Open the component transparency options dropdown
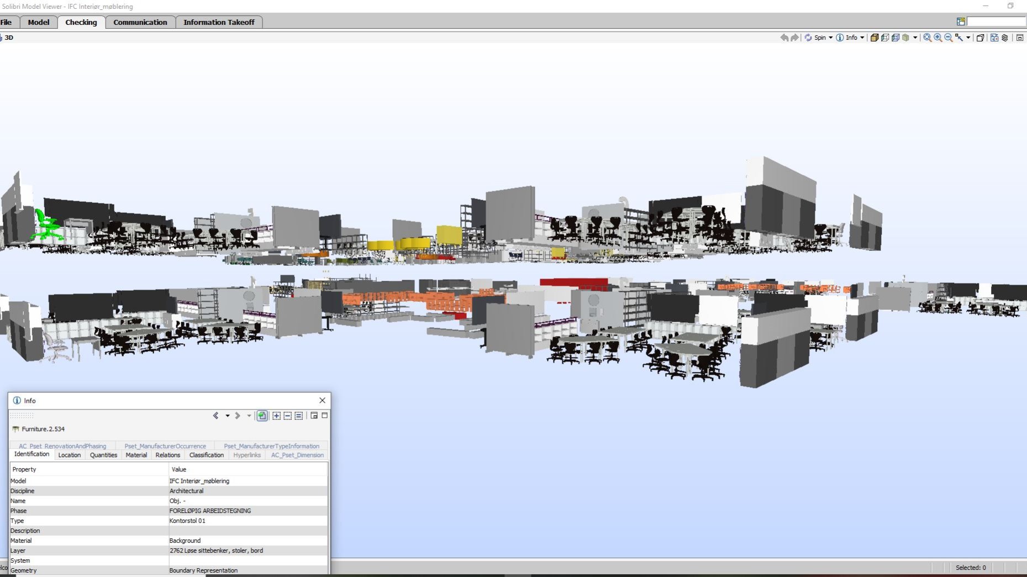 tap(915, 38)
